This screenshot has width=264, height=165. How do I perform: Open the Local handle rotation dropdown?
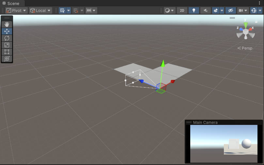point(40,10)
